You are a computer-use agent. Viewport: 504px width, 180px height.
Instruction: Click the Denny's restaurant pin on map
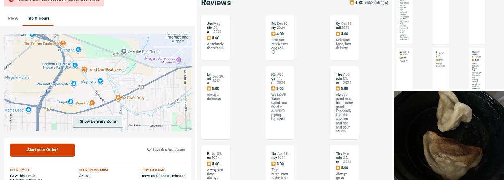click(x=92, y=103)
